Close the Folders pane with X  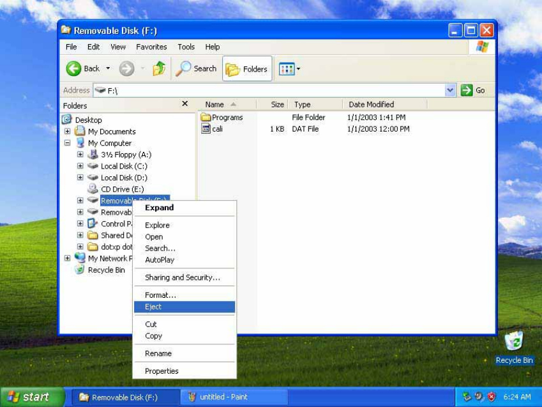point(185,104)
